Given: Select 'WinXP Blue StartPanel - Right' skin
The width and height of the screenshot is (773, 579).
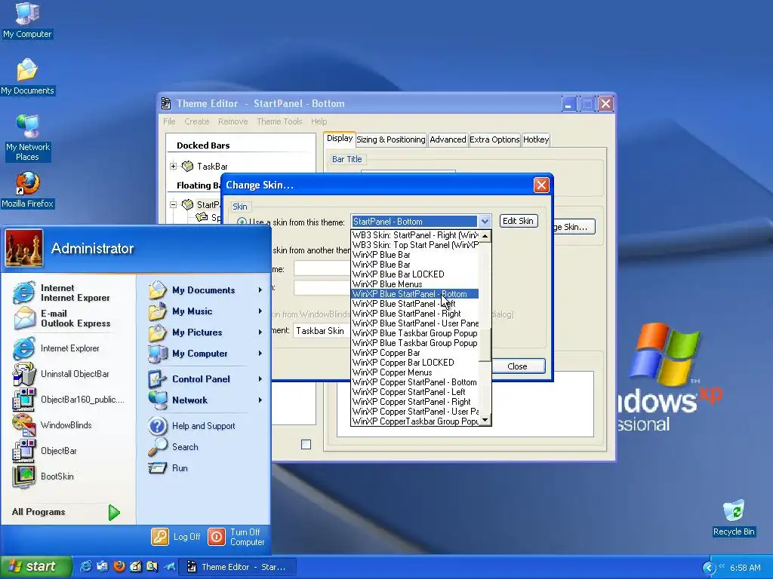Looking at the screenshot, I should click(x=414, y=314).
